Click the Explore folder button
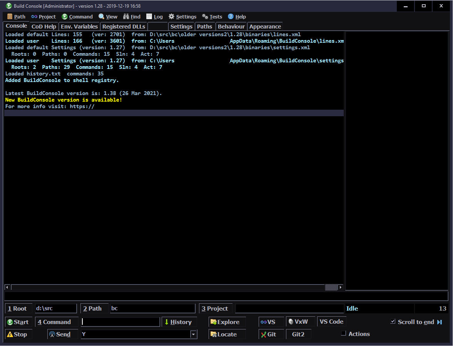This screenshot has width=453, height=346. [227, 322]
